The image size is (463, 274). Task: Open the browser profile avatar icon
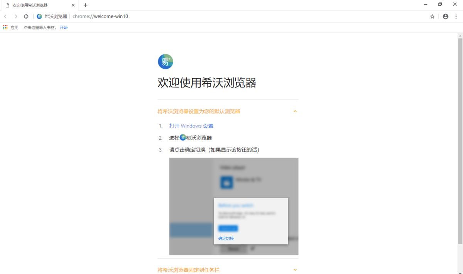(445, 17)
